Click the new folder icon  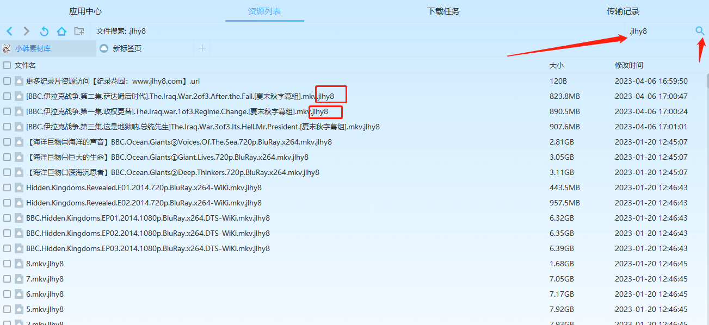click(x=78, y=32)
